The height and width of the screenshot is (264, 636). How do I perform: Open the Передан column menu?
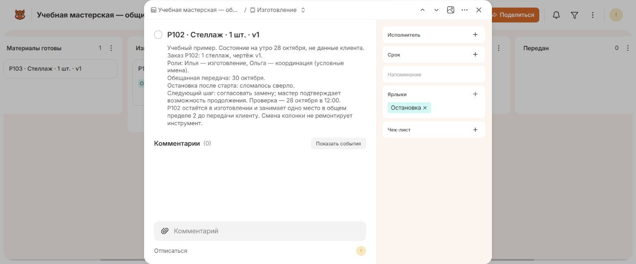pyautogui.click(x=627, y=48)
